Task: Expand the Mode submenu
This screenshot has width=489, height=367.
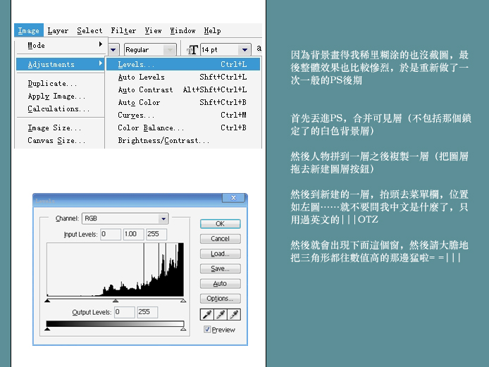Action: tap(60, 46)
